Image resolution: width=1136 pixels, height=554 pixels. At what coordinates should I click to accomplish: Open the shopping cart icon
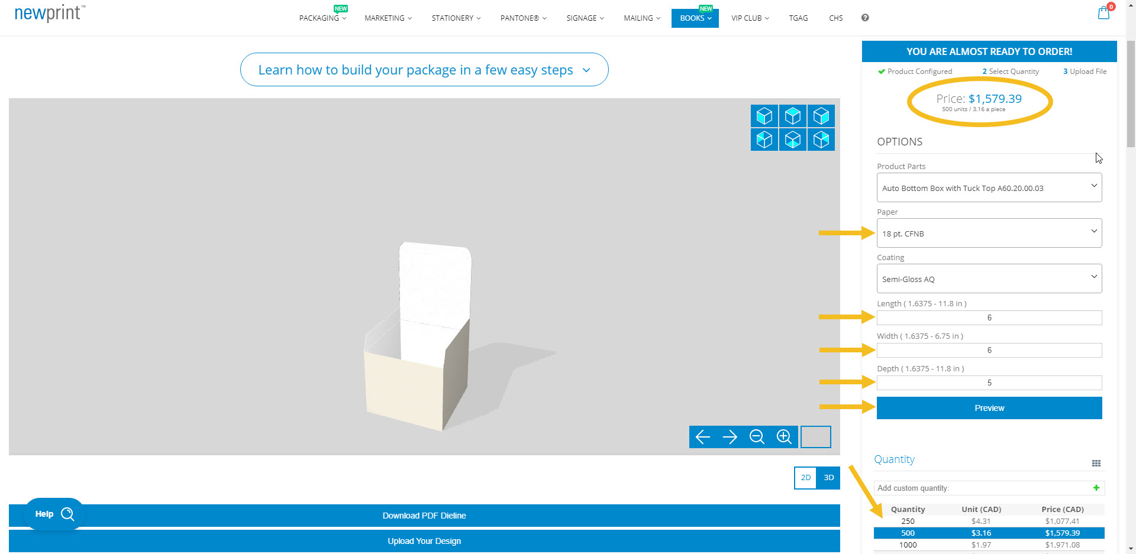1104,12
